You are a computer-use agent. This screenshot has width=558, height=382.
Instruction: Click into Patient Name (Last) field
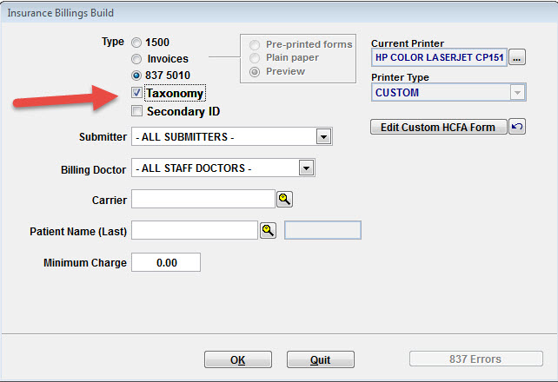pyautogui.click(x=195, y=230)
